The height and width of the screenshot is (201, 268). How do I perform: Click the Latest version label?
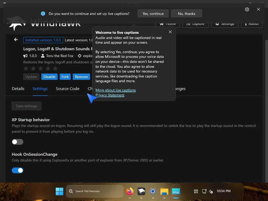[78, 40]
